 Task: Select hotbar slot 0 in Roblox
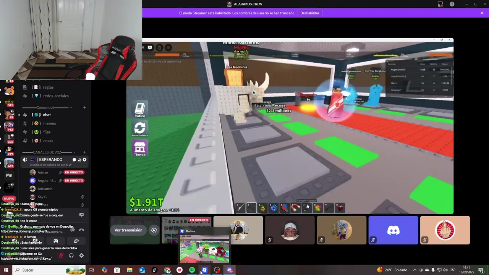click(340, 207)
